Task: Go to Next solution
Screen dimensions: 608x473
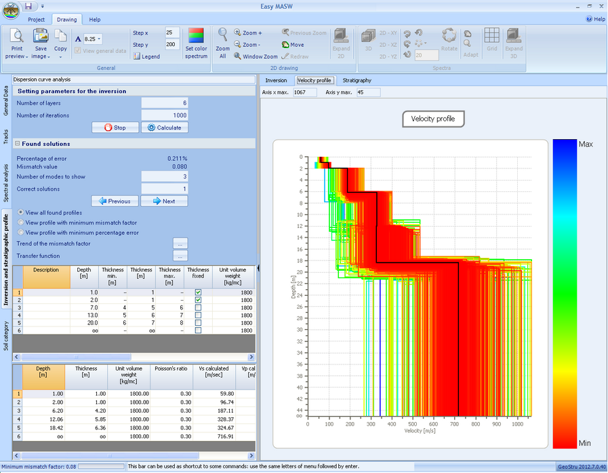Action: [x=164, y=201]
